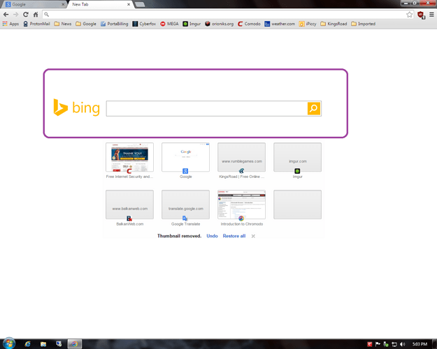The width and height of the screenshot is (437, 349).
Task: Open the orioniks.org bookmark
Action: (220, 24)
